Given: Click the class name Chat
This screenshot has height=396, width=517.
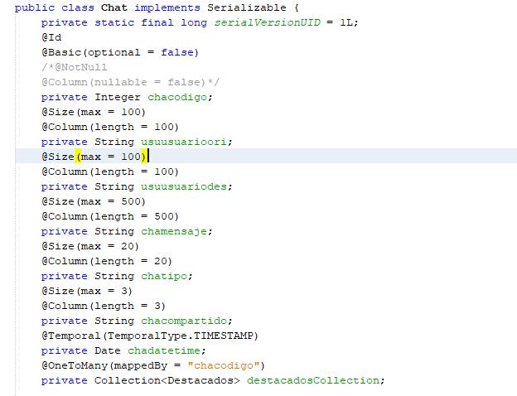Looking at the screenshot, I should pyautogui.click(x=114, y=7).
